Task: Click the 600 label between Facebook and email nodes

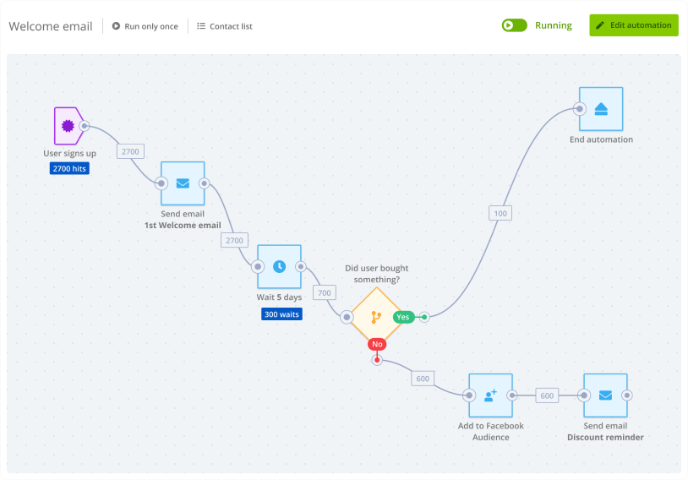Action: click(x=547, y=395)
